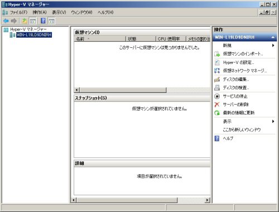Click the Back arrow toolbar icon
This screenshot has width=279, height=212.
coord(6,21)
